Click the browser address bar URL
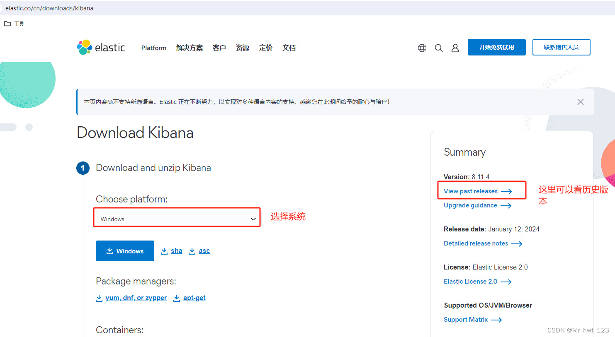 [49, 8]
